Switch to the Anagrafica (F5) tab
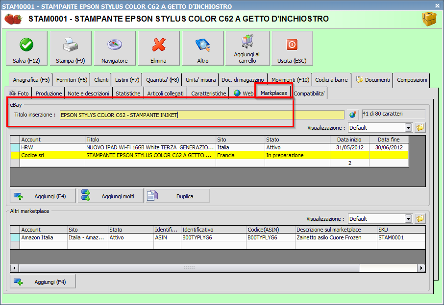444x305 pixels. [x=31, y=80]
